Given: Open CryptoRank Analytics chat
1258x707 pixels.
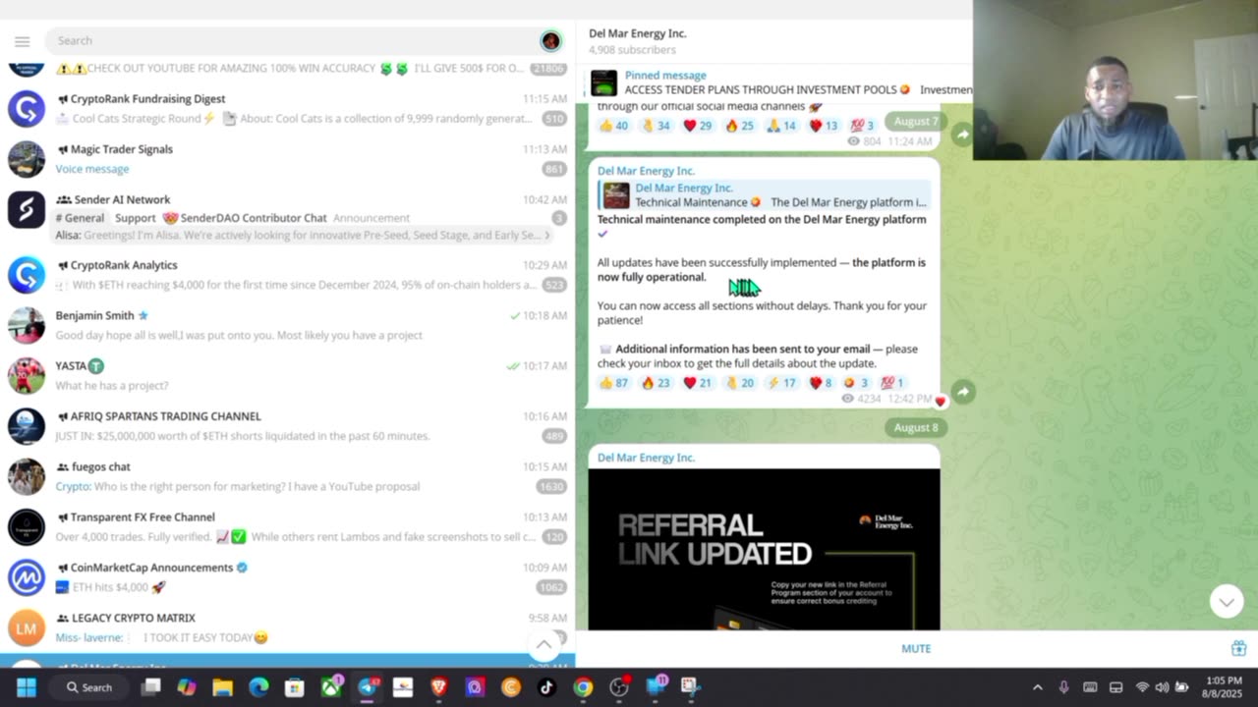Looking at the screenshot, I should (x=287, y=275).
